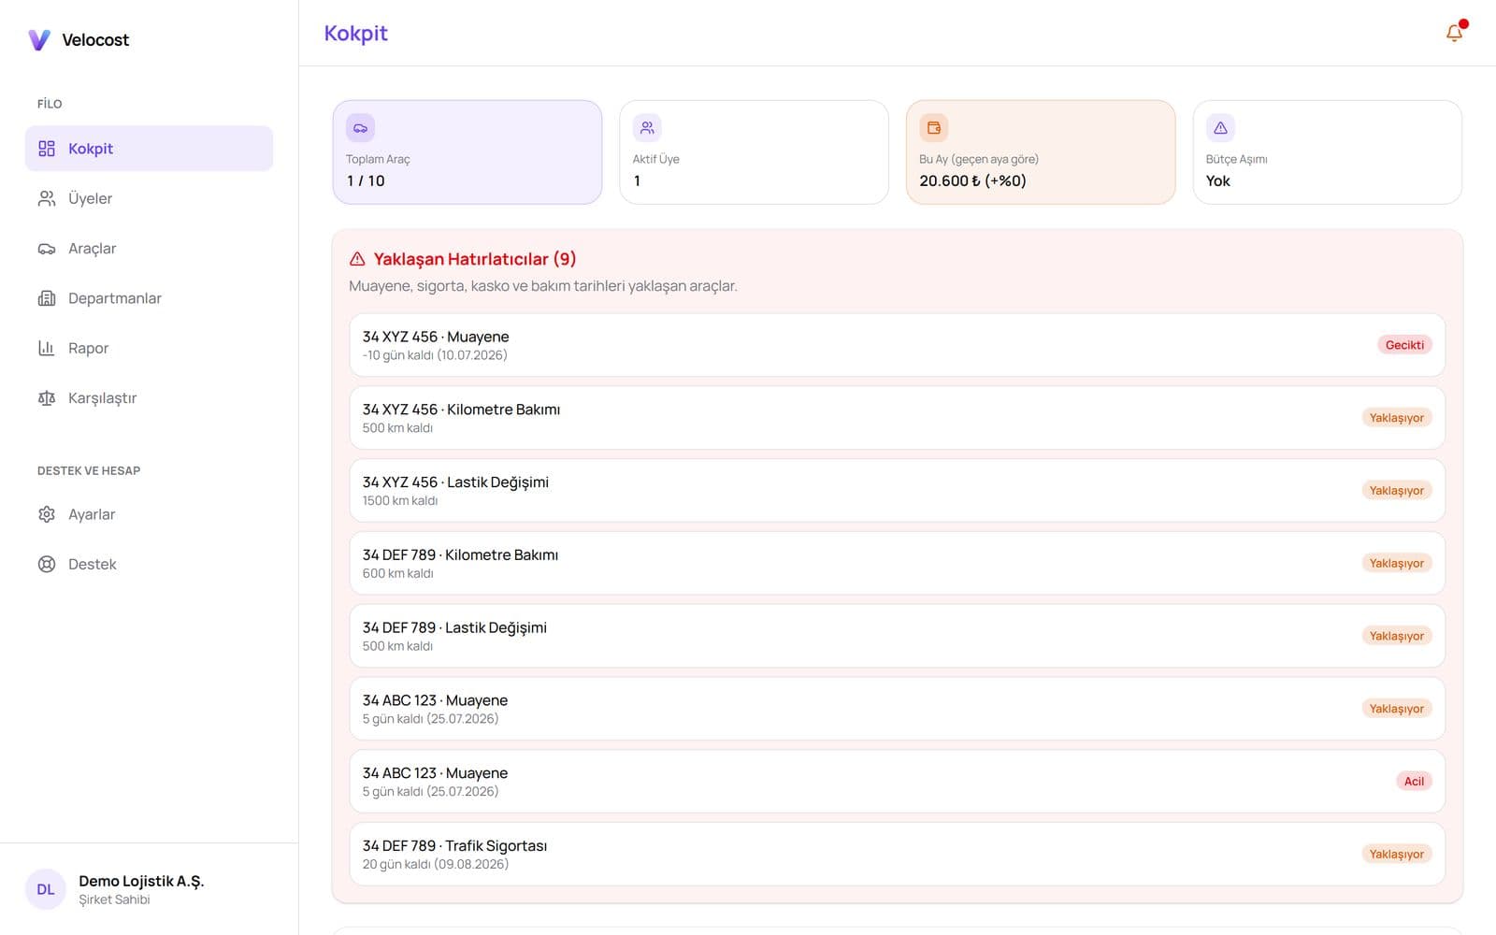
Task: Click the Demo Lojistik A.Ş. account name
Action: [141, 881]
